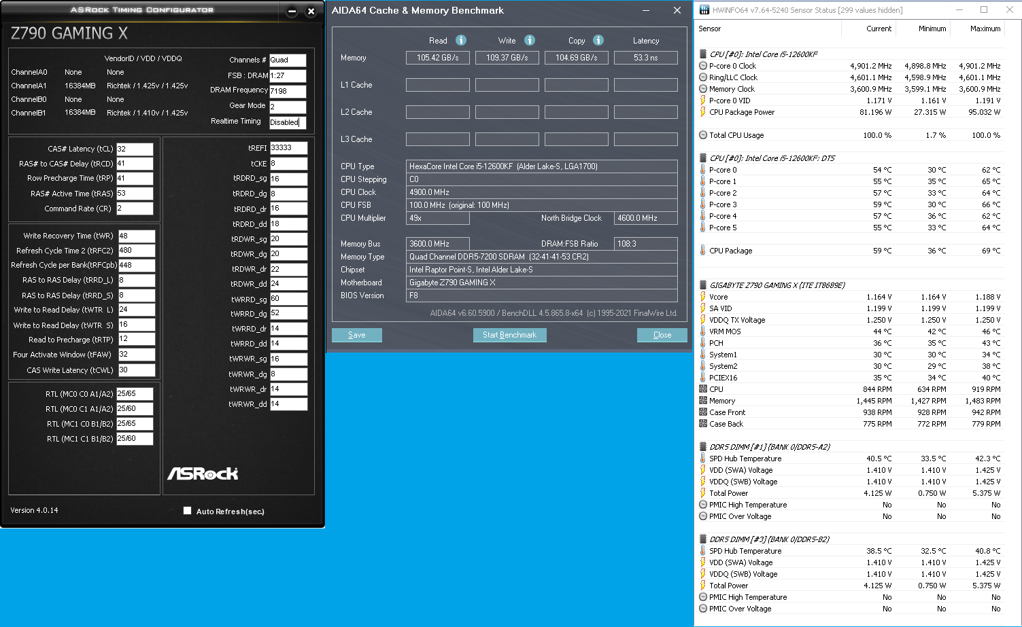Click the North Bridge Clock field in AIDA64
The image size is (1022, 627).
646,218
